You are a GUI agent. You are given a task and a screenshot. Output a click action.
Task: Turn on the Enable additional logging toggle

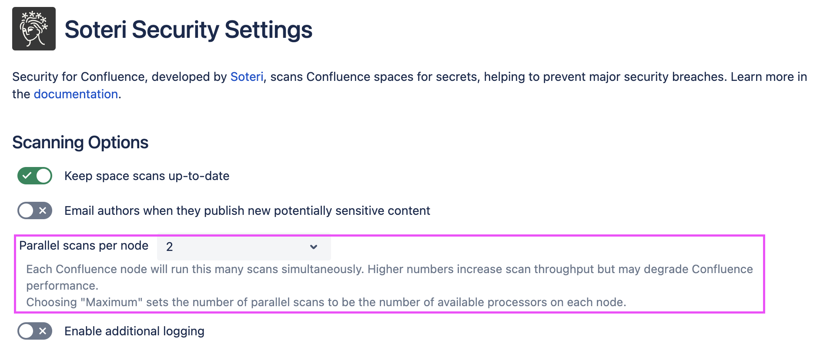point(35,331)
